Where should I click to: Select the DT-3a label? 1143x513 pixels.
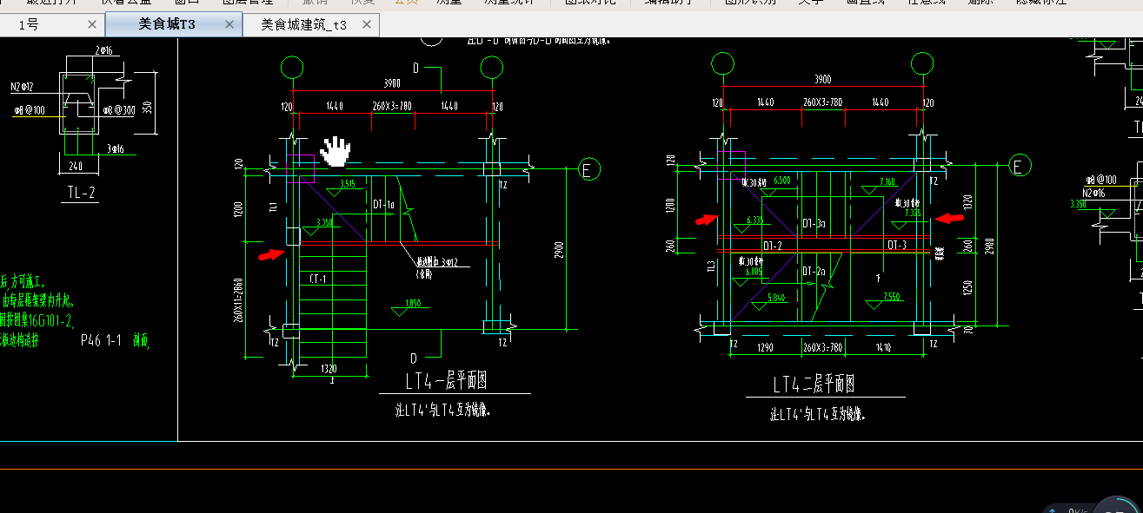point(813,223)
